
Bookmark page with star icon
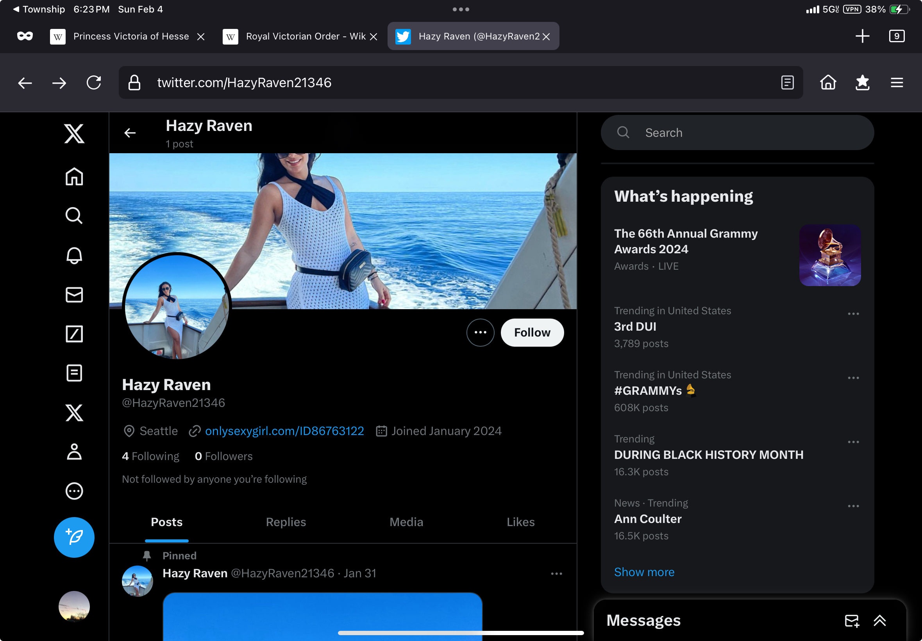pyautogui.click(x=862, y=83)
